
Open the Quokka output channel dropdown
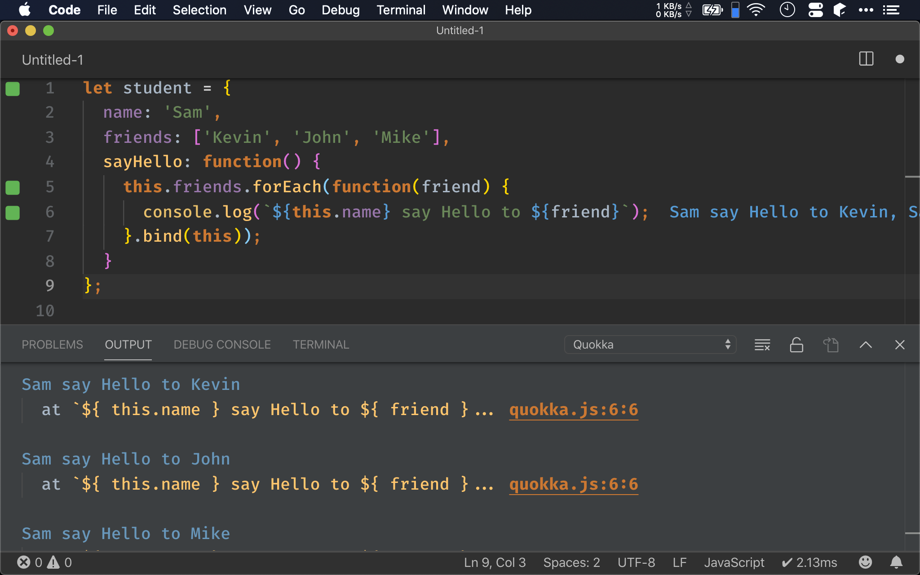(650, 345)
